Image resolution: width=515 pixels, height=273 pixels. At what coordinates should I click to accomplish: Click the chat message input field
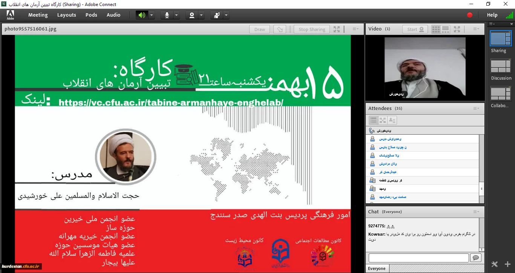click(418, 258)
